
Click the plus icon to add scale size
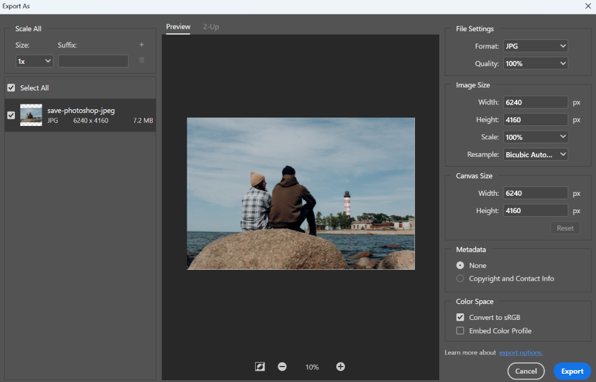tap(141, 45)
